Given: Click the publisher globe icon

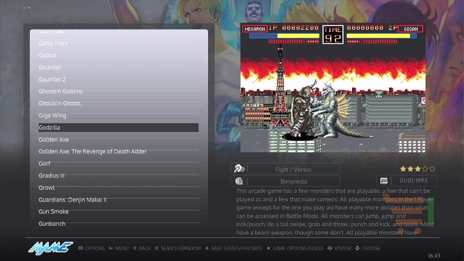Looking at the screenshot, I should pyautogui.click(x=239, y=181).
